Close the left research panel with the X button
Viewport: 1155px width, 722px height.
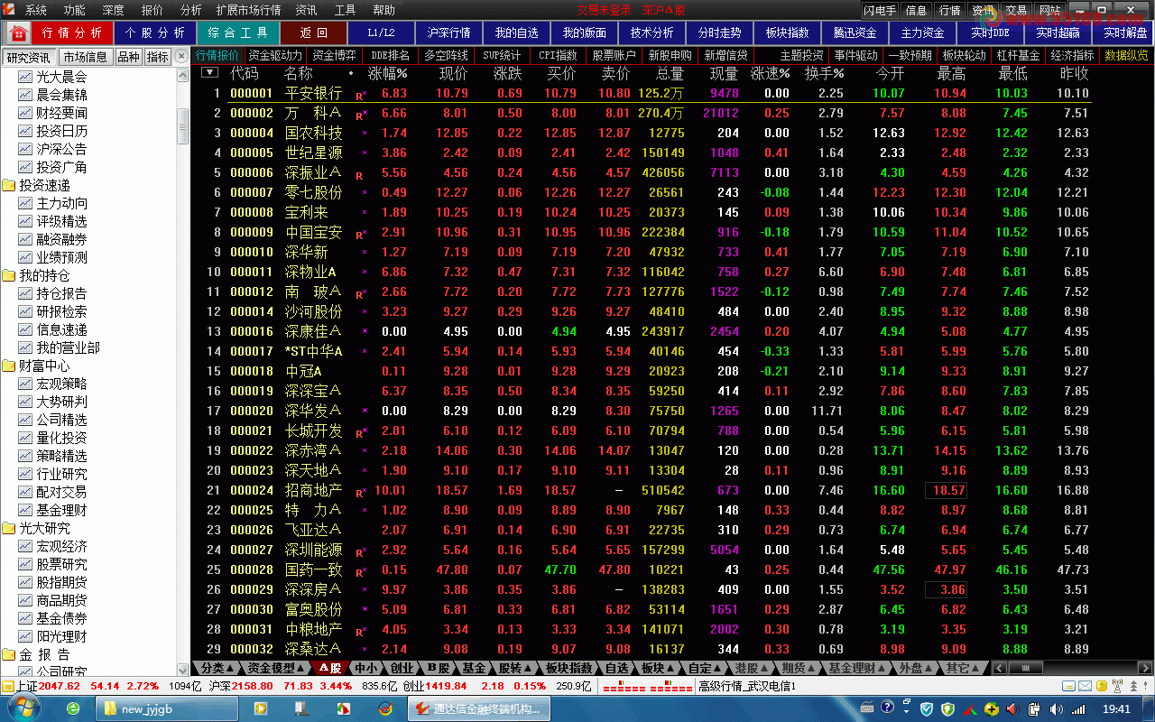point(180,56)
